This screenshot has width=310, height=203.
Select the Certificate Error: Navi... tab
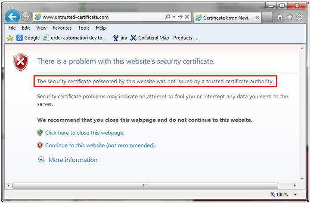(x=227, y=18)
